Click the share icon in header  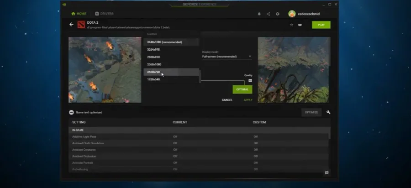coord(268,14)
